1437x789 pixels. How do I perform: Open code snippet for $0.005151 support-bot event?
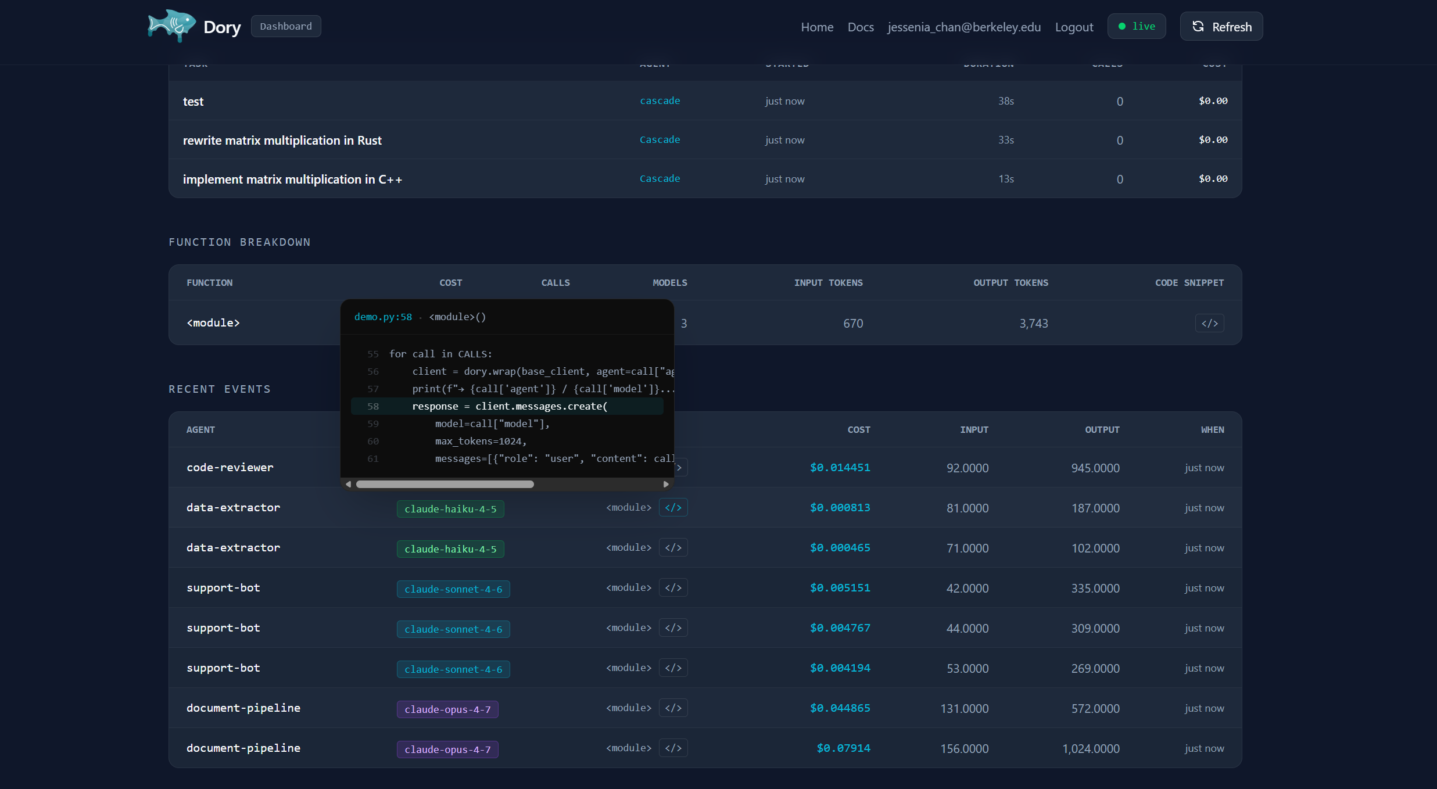(673, 588)
